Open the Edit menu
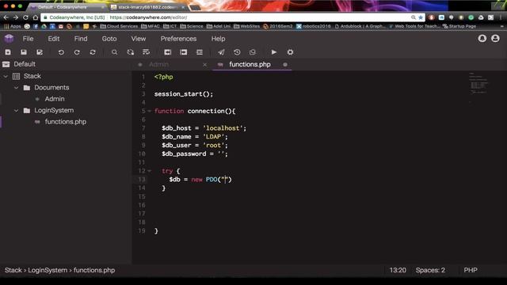507x285 pixels. pos(54,39)
